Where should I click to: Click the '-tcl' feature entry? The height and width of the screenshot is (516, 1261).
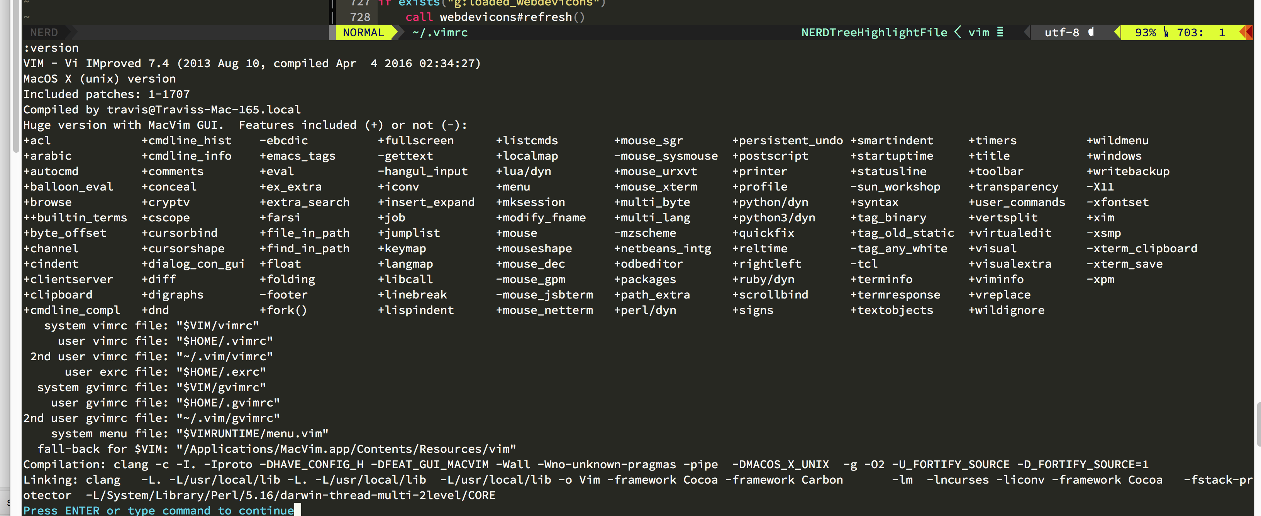864,264
